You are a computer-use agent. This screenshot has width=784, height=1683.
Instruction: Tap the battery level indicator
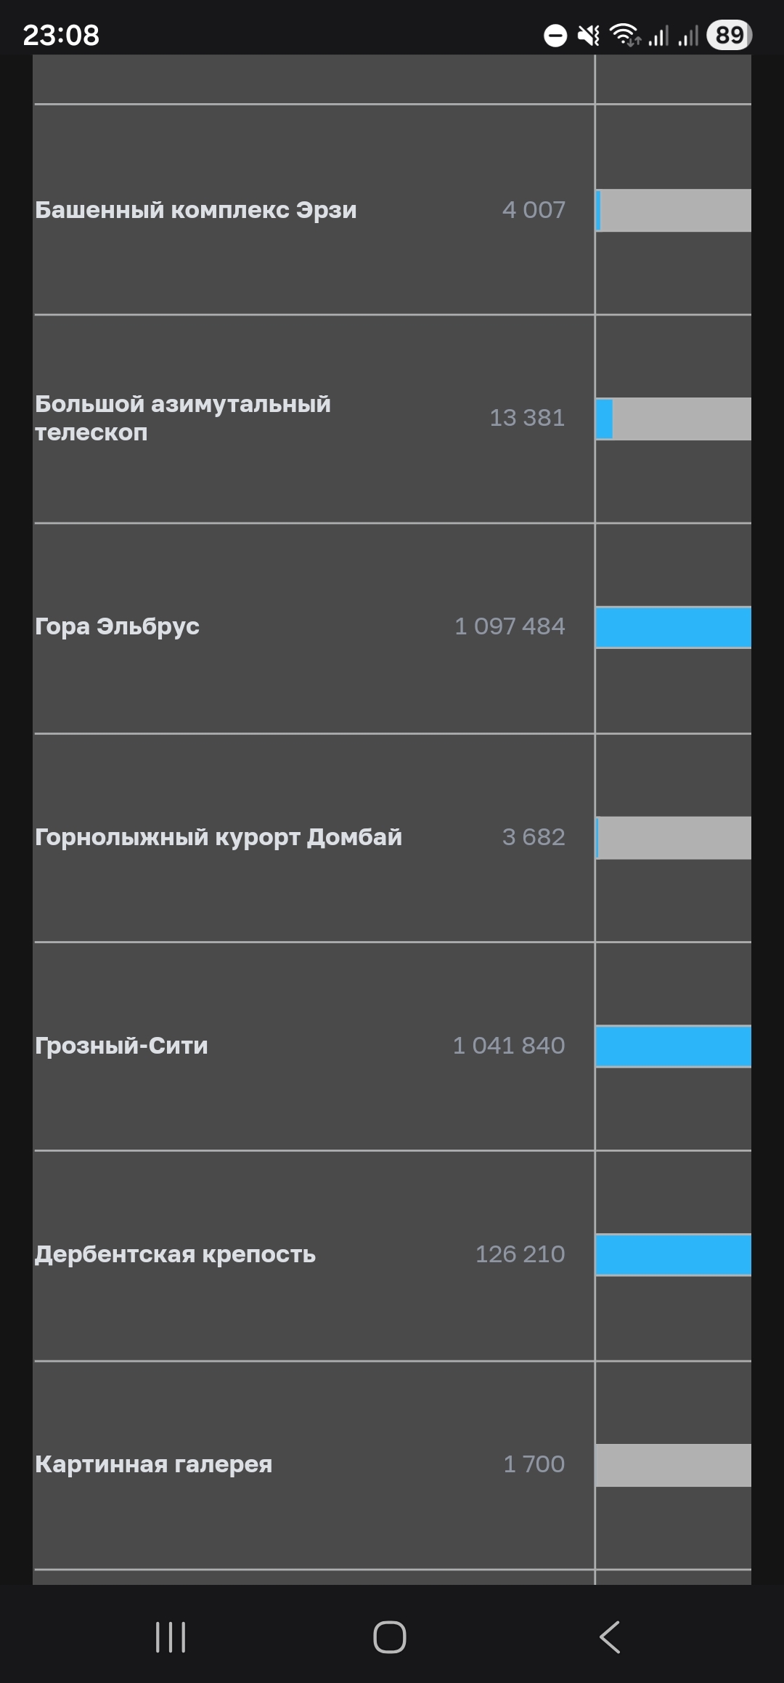pyautogui.click(x=729, y=35)
